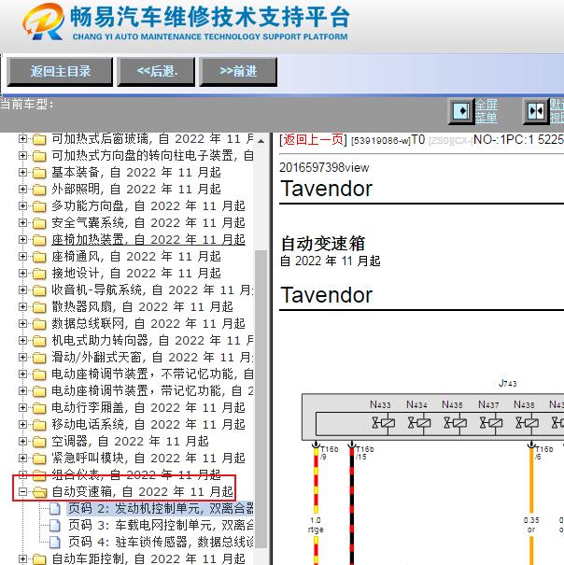Expand the 基本装备 tree node
This screenshot has height=565, width=564.
tap(22, 172)
